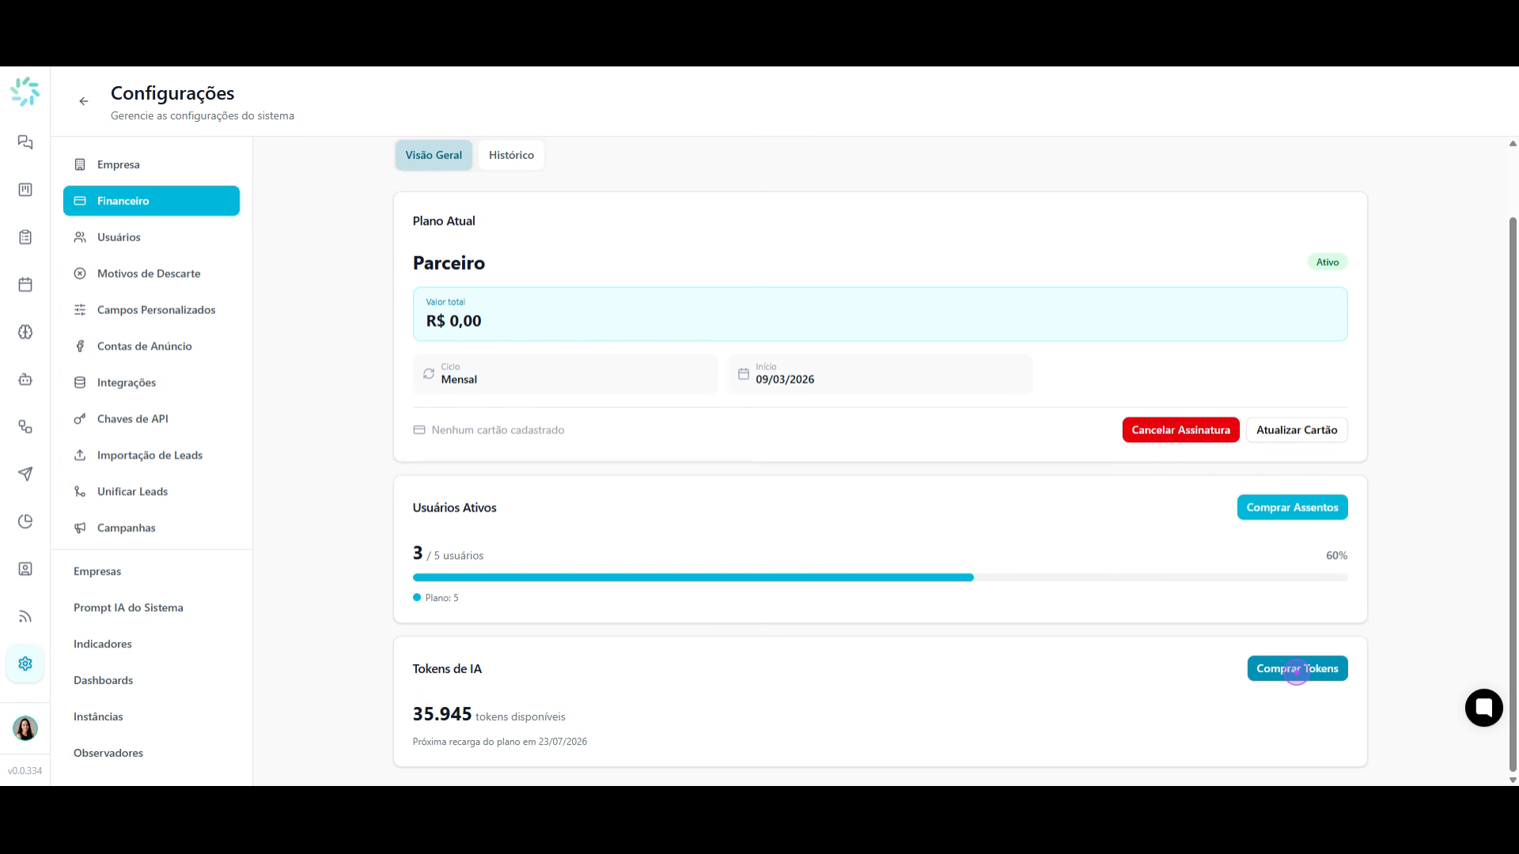The image size is (1519, 854).
Task: Open the contact card icon in left rail
Action: 25,569
